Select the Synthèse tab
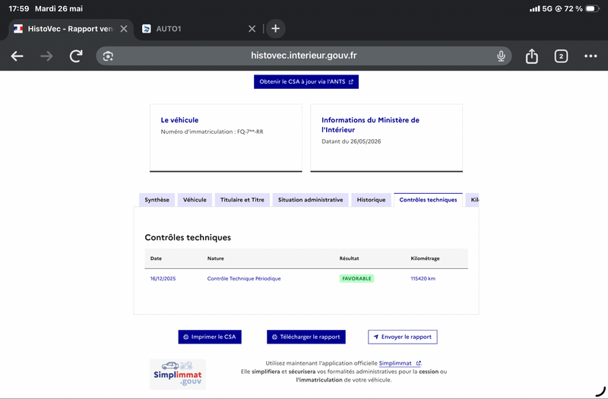608x399 pixels. point(157,200)
